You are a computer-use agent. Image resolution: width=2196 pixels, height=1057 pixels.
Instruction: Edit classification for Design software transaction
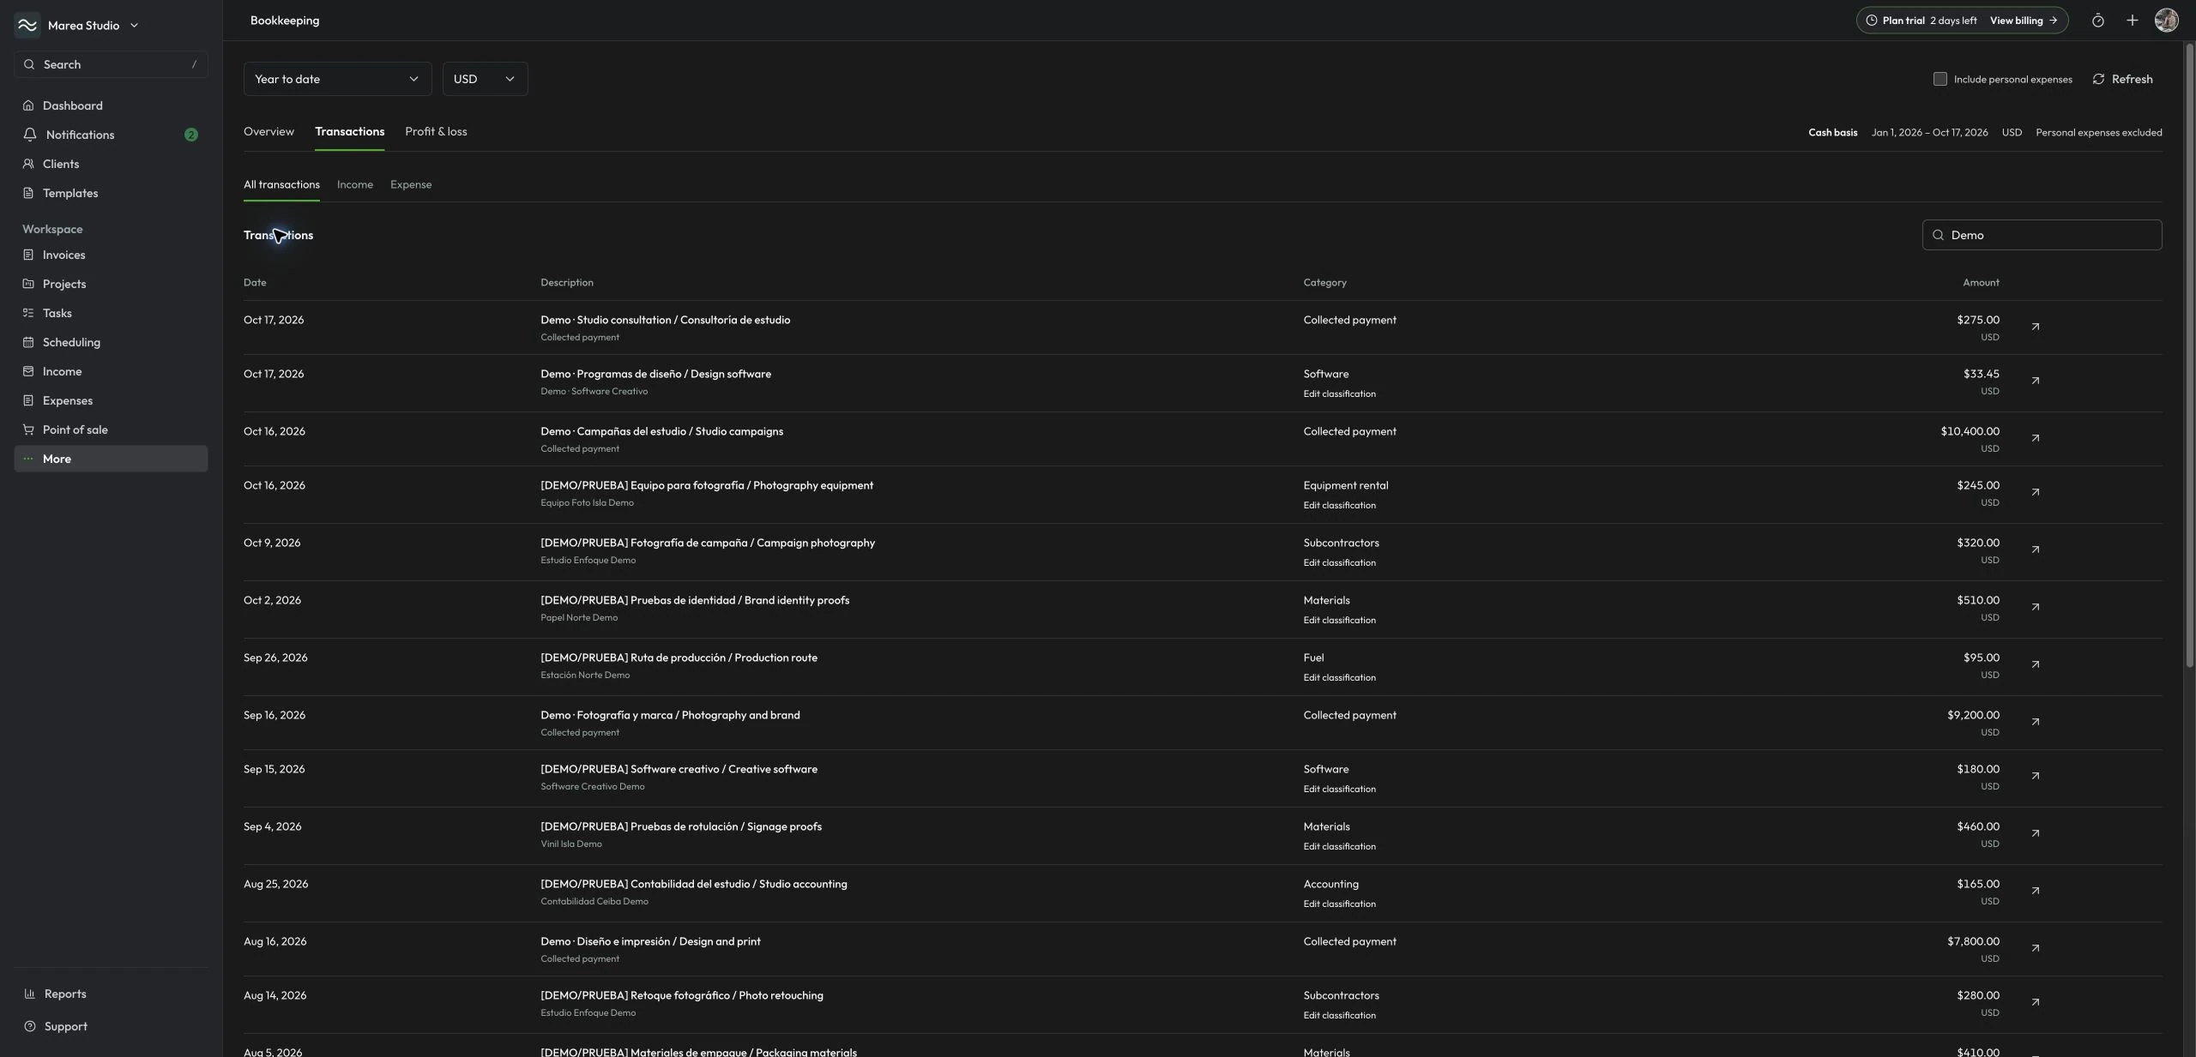point(1339,393)
